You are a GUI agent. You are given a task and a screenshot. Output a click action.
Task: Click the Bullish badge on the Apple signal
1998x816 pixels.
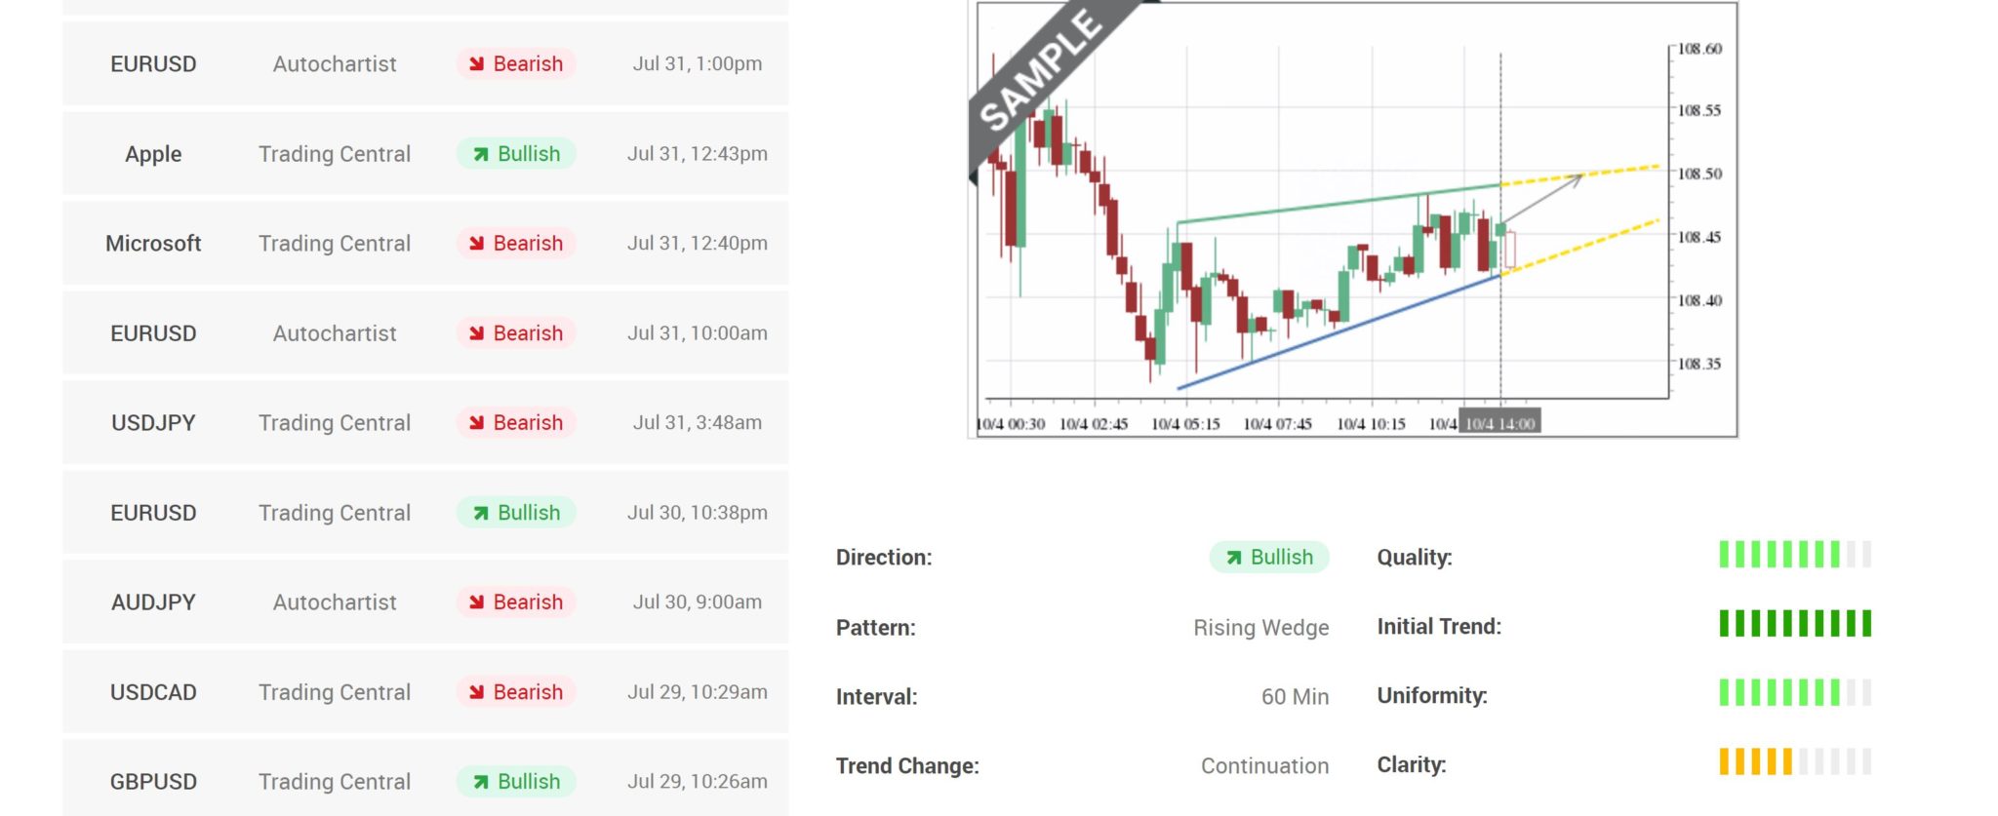(516, 153)
